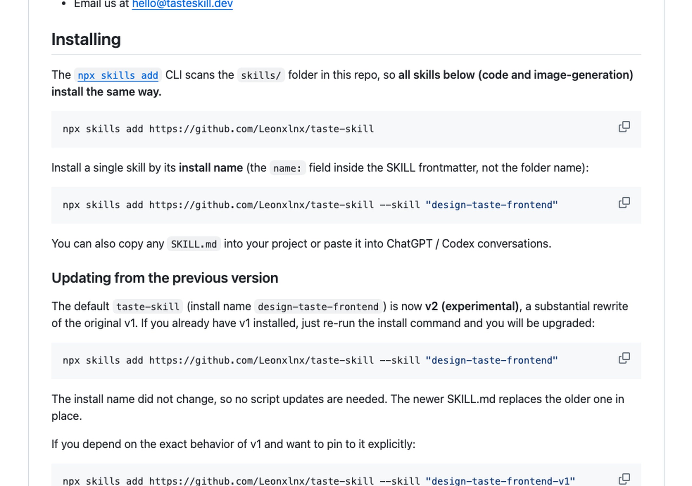Copy the command under 'Updating from the previous version'
This screenshot has width=692, height=486.
coord(624,358)
